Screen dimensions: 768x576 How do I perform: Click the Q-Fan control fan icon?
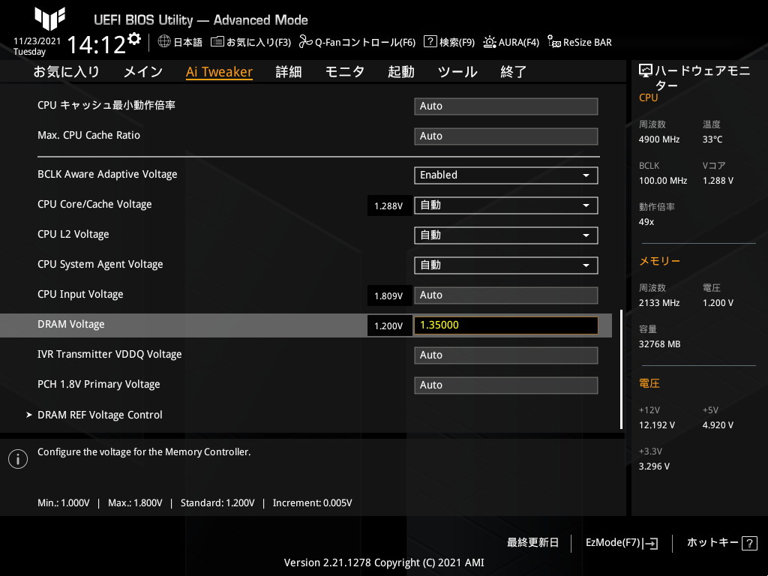pyautogui.click(x=306, y=42)
